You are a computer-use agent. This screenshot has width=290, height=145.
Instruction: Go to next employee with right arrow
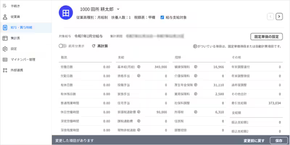coord(279,16)
